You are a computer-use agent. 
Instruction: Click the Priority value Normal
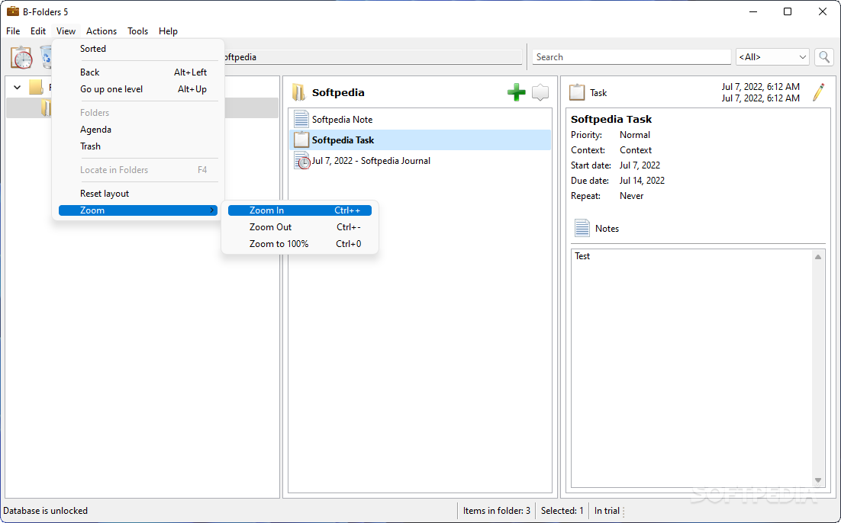point(634,135)
